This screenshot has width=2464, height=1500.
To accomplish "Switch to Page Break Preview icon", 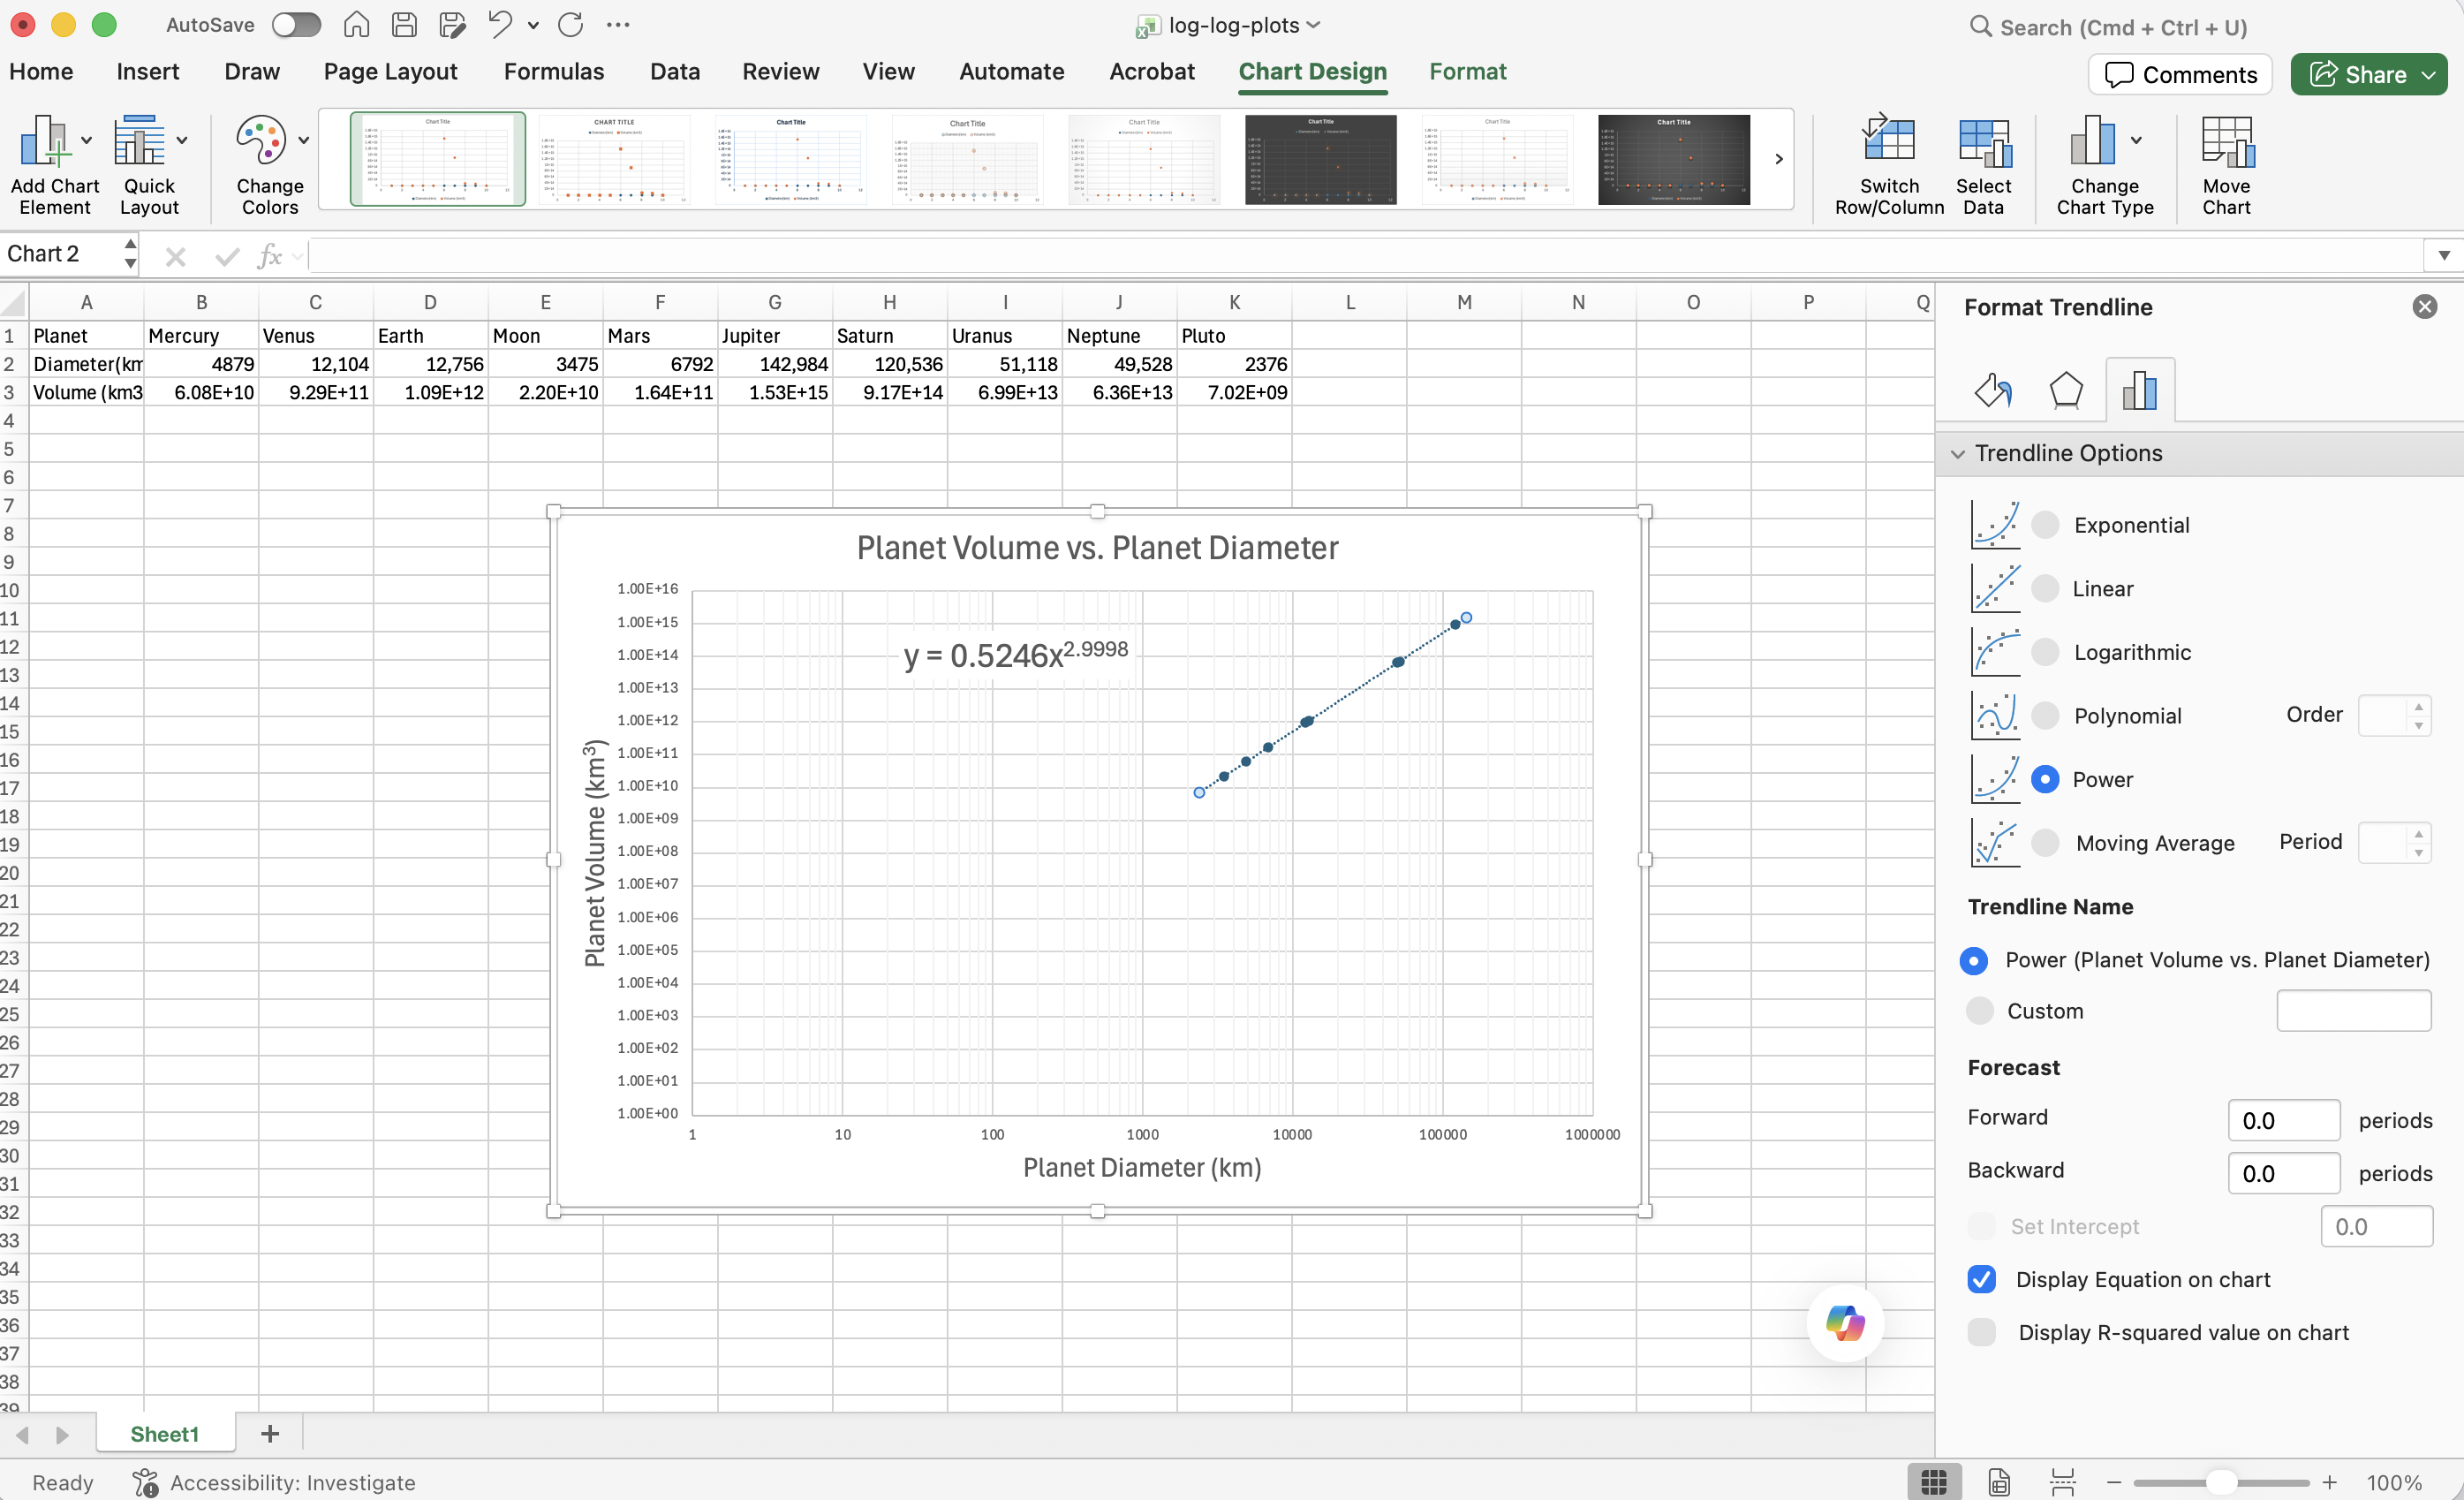I will 2062,1482.
